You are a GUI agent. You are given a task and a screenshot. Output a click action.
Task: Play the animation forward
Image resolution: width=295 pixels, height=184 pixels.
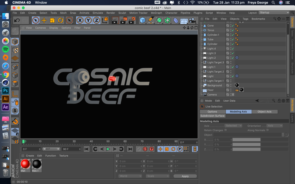tap(108, 149)
